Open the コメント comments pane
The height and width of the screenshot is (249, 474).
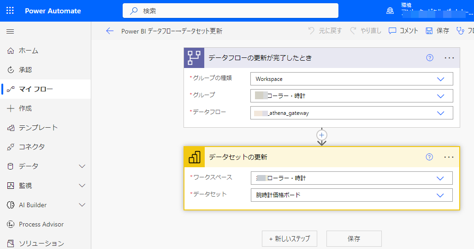(x=403, y=31)
